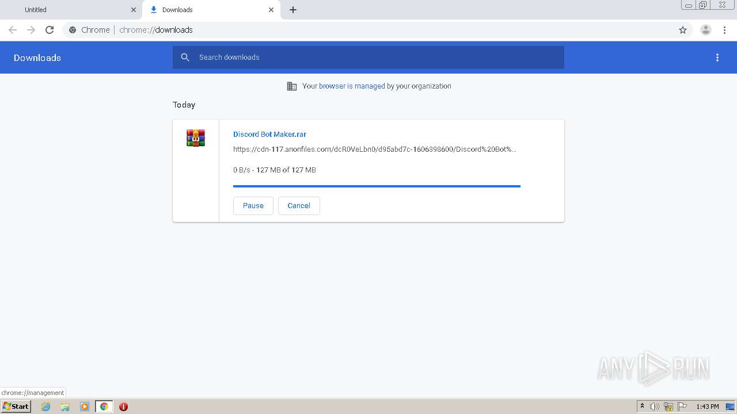
Task: Go forward with the browser forward arrow
Action: [31, 30]
